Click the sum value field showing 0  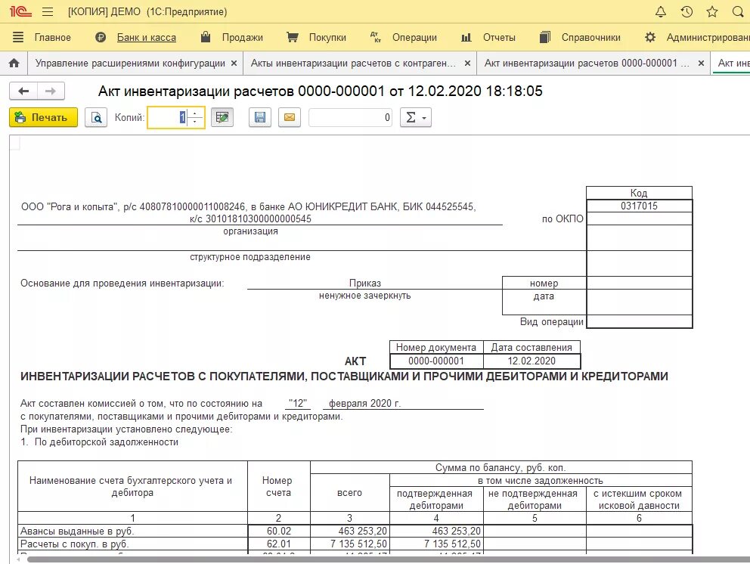tap(351, 117)
